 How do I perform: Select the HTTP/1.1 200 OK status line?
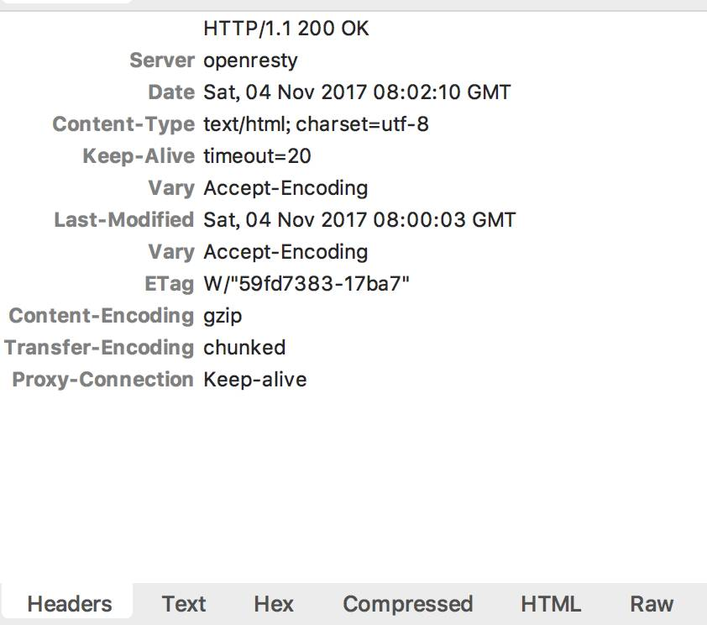(x=286, y=29)
